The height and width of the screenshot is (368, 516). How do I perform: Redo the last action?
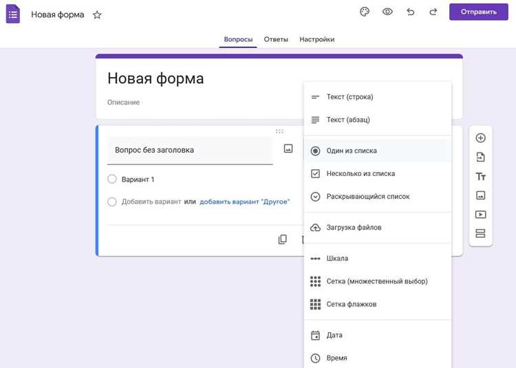(433, 12)
